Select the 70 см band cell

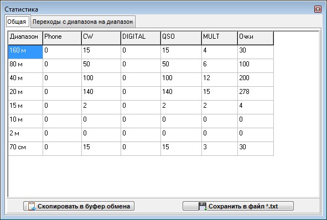25,149
